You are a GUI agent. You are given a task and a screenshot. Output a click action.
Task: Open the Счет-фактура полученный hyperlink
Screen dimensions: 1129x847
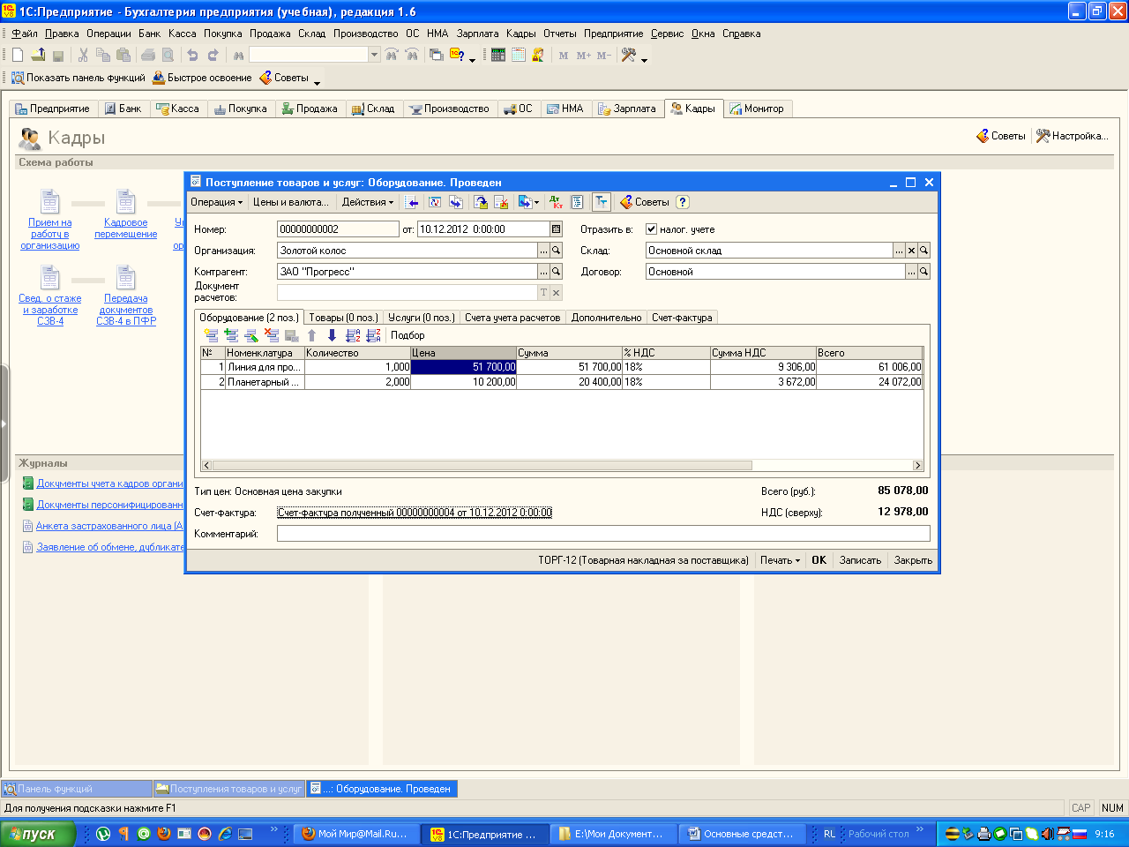415,513
